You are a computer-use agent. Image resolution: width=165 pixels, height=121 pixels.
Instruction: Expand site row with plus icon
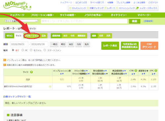tap(50, 87)
